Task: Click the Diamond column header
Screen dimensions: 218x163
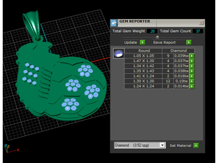Action: point(178,51)
